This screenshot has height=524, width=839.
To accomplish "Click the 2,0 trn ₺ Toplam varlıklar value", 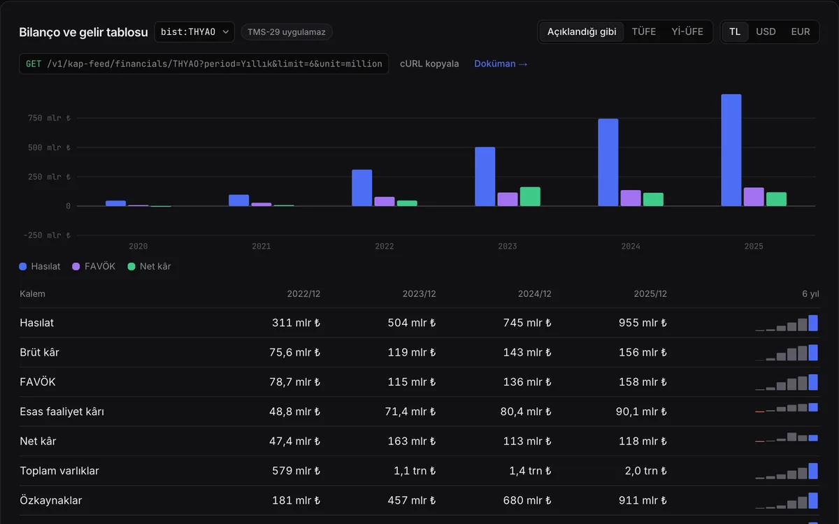I will pyautogui.click(x=646, y=471).
